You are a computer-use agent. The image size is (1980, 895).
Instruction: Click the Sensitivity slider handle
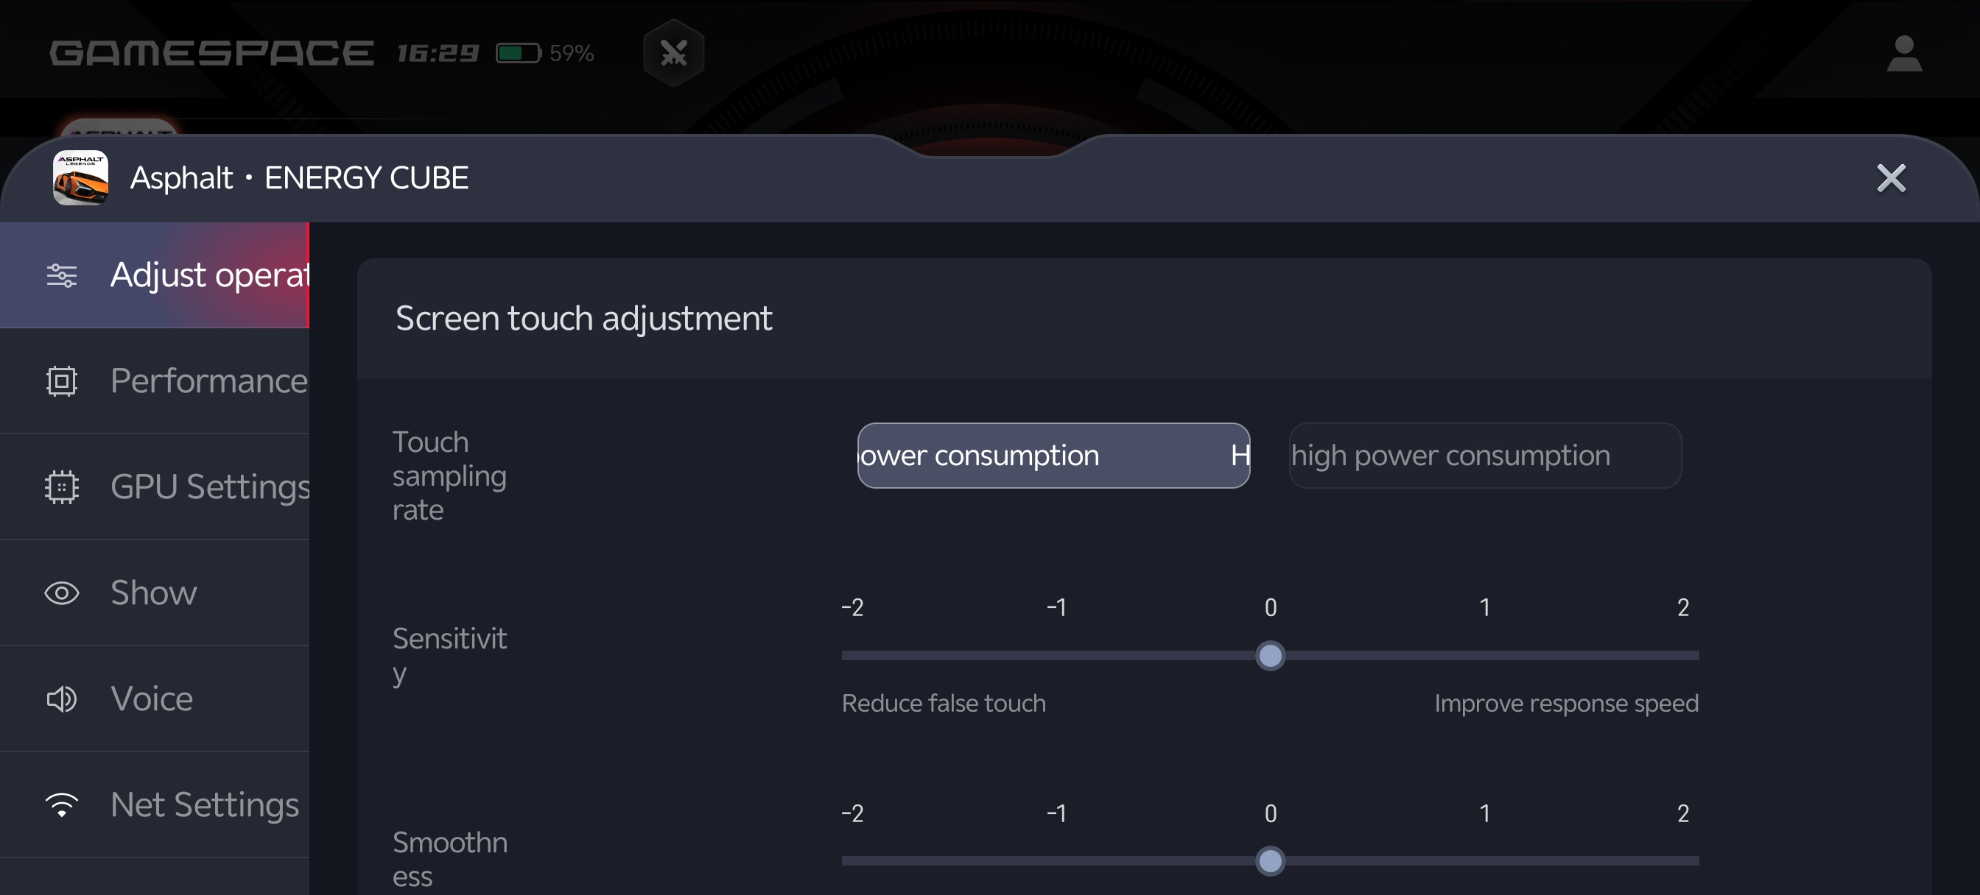pos(1270,656)
